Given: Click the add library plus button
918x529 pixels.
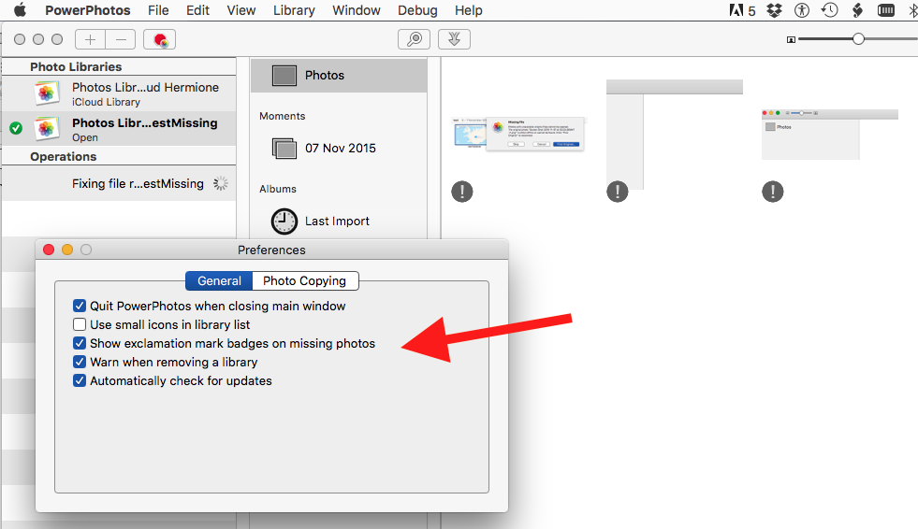Looking at the screenshot, I should click(x=91, y=40).
